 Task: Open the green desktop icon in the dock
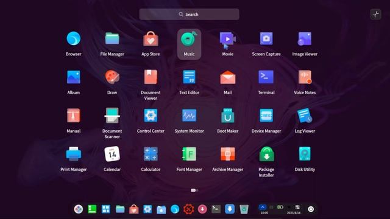pos(92,209)
